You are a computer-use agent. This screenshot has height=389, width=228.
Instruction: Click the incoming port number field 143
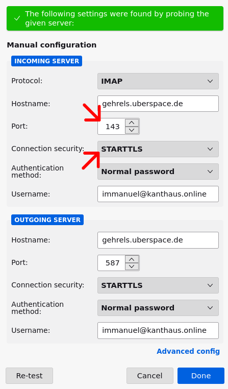coord(112,127)
